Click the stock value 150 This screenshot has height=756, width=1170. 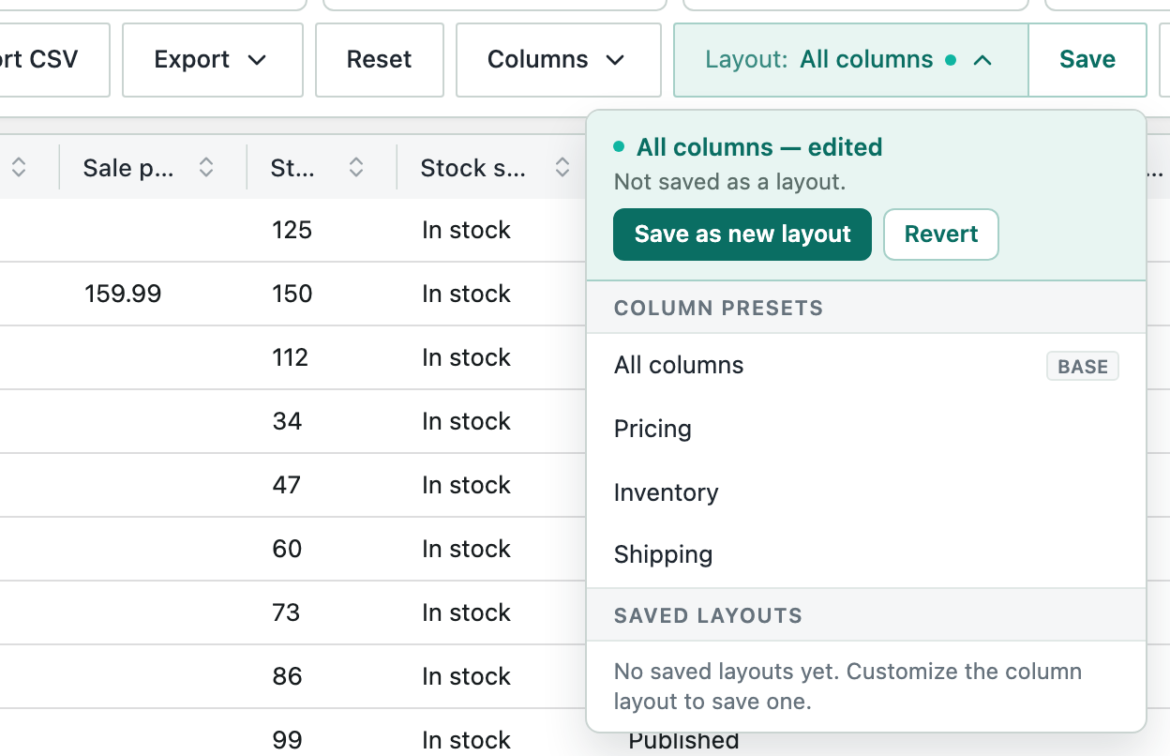coord(292,295)
